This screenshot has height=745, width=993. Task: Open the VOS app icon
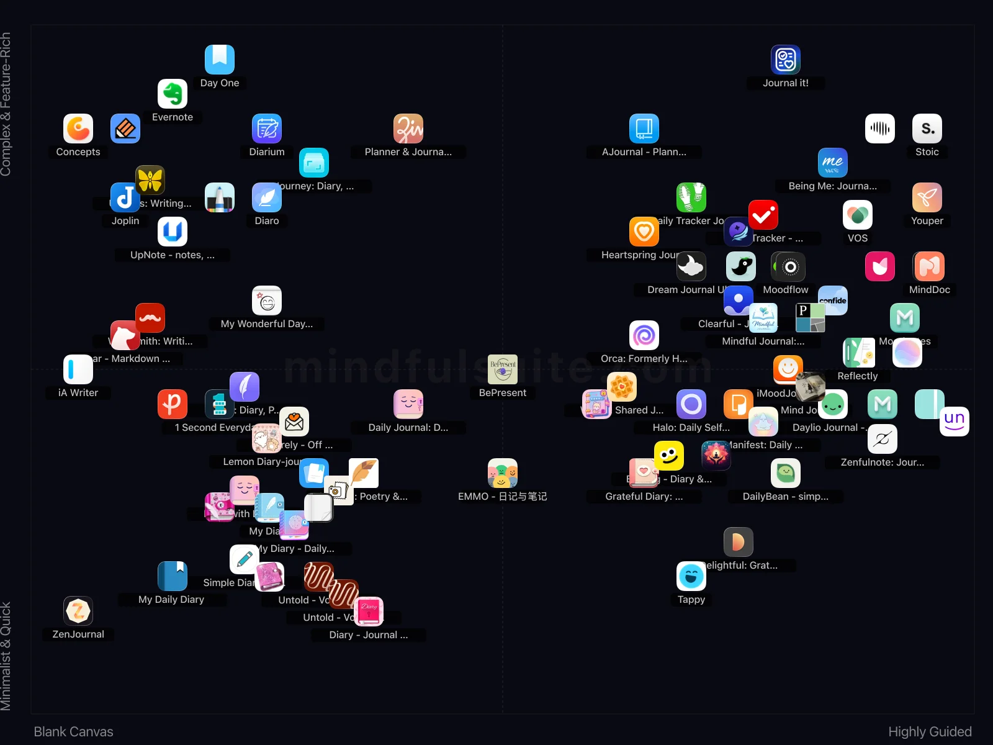pos(858,214)
